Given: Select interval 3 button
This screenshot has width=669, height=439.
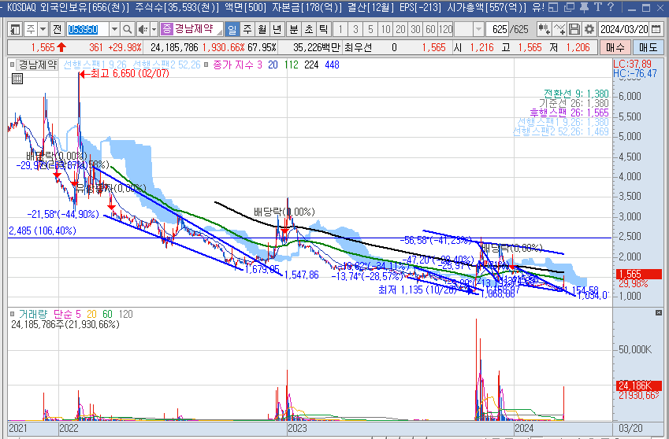Looking at the screenshot, I should 355,29.
